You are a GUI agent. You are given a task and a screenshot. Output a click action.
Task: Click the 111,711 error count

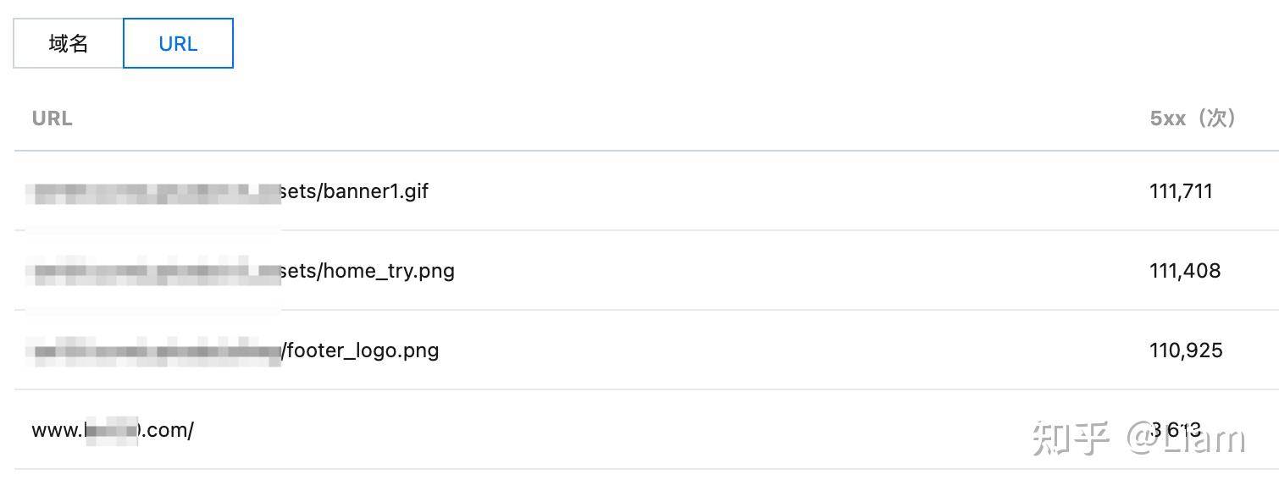[x=1181, y=191]
